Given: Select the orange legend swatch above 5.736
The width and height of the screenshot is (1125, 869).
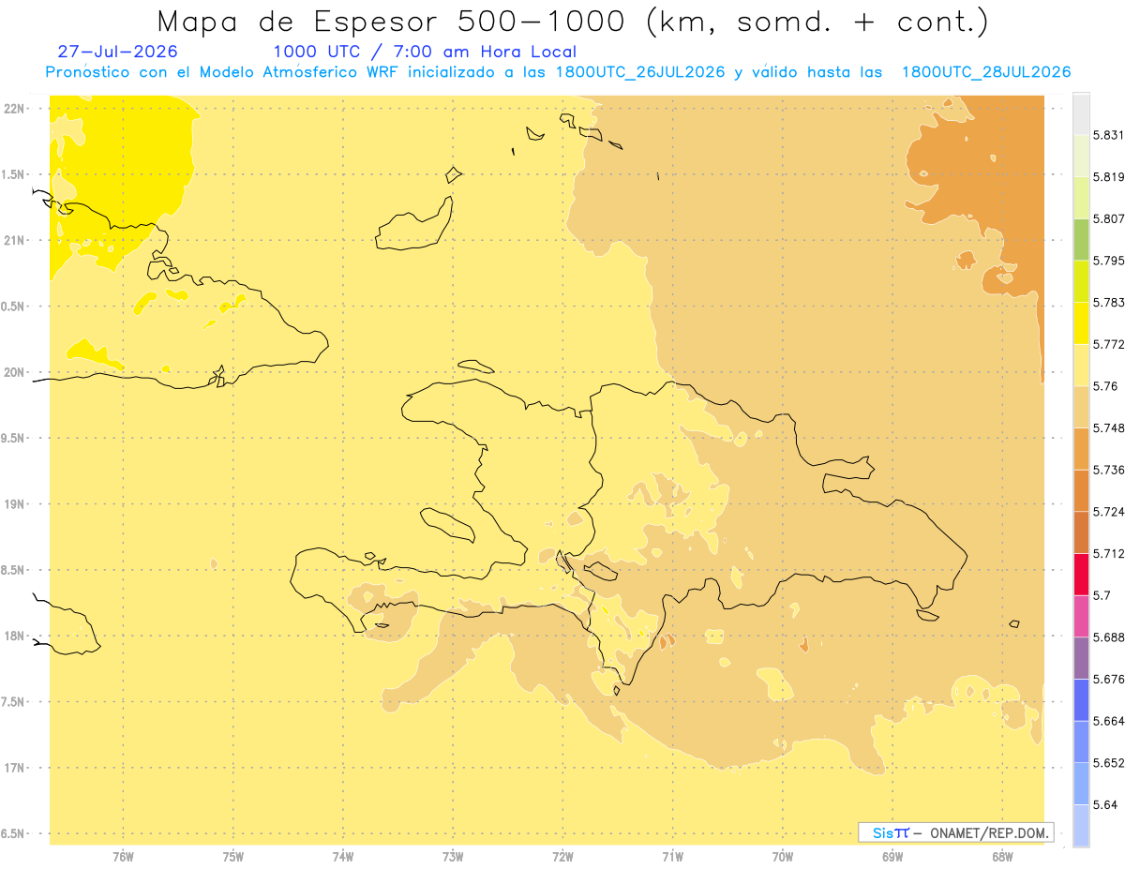Looking at the screenshot, I should (1081, 448).
